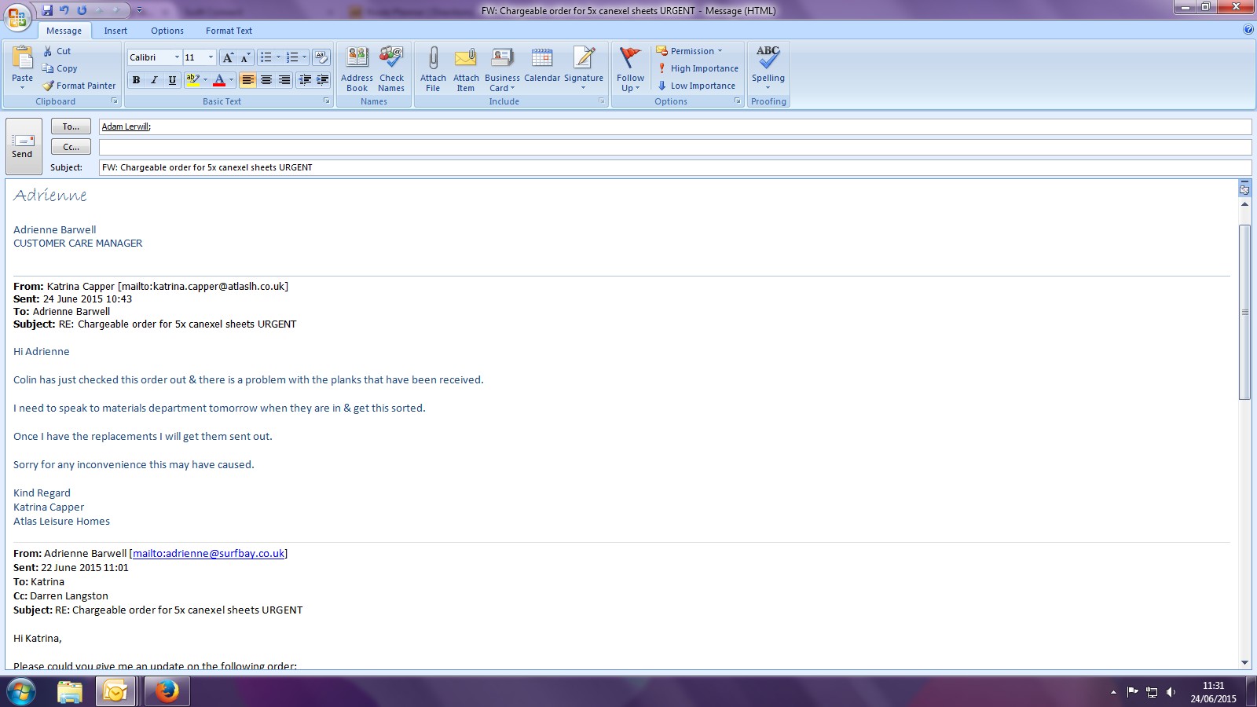This screenshot has width=1257, height=707.
Task: Click the Format Painter tool
Action: (79, 86)
